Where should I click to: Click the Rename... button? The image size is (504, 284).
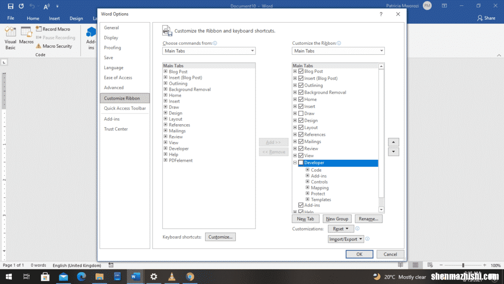(x=368, y=218)
